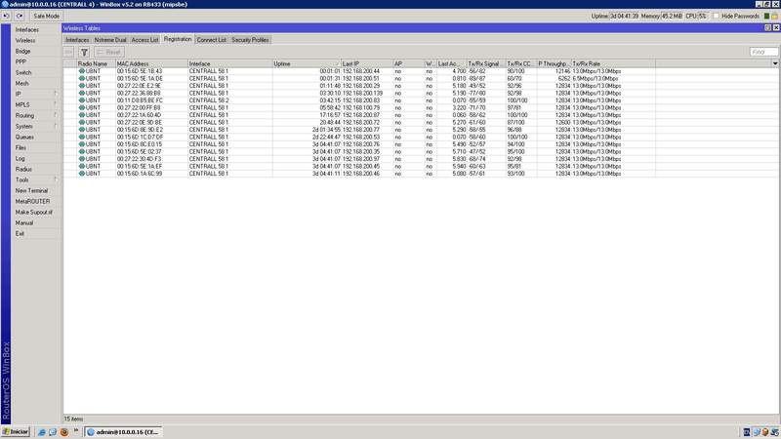
Task: Switch to the Connect List tab
Action: click(211, 40)
